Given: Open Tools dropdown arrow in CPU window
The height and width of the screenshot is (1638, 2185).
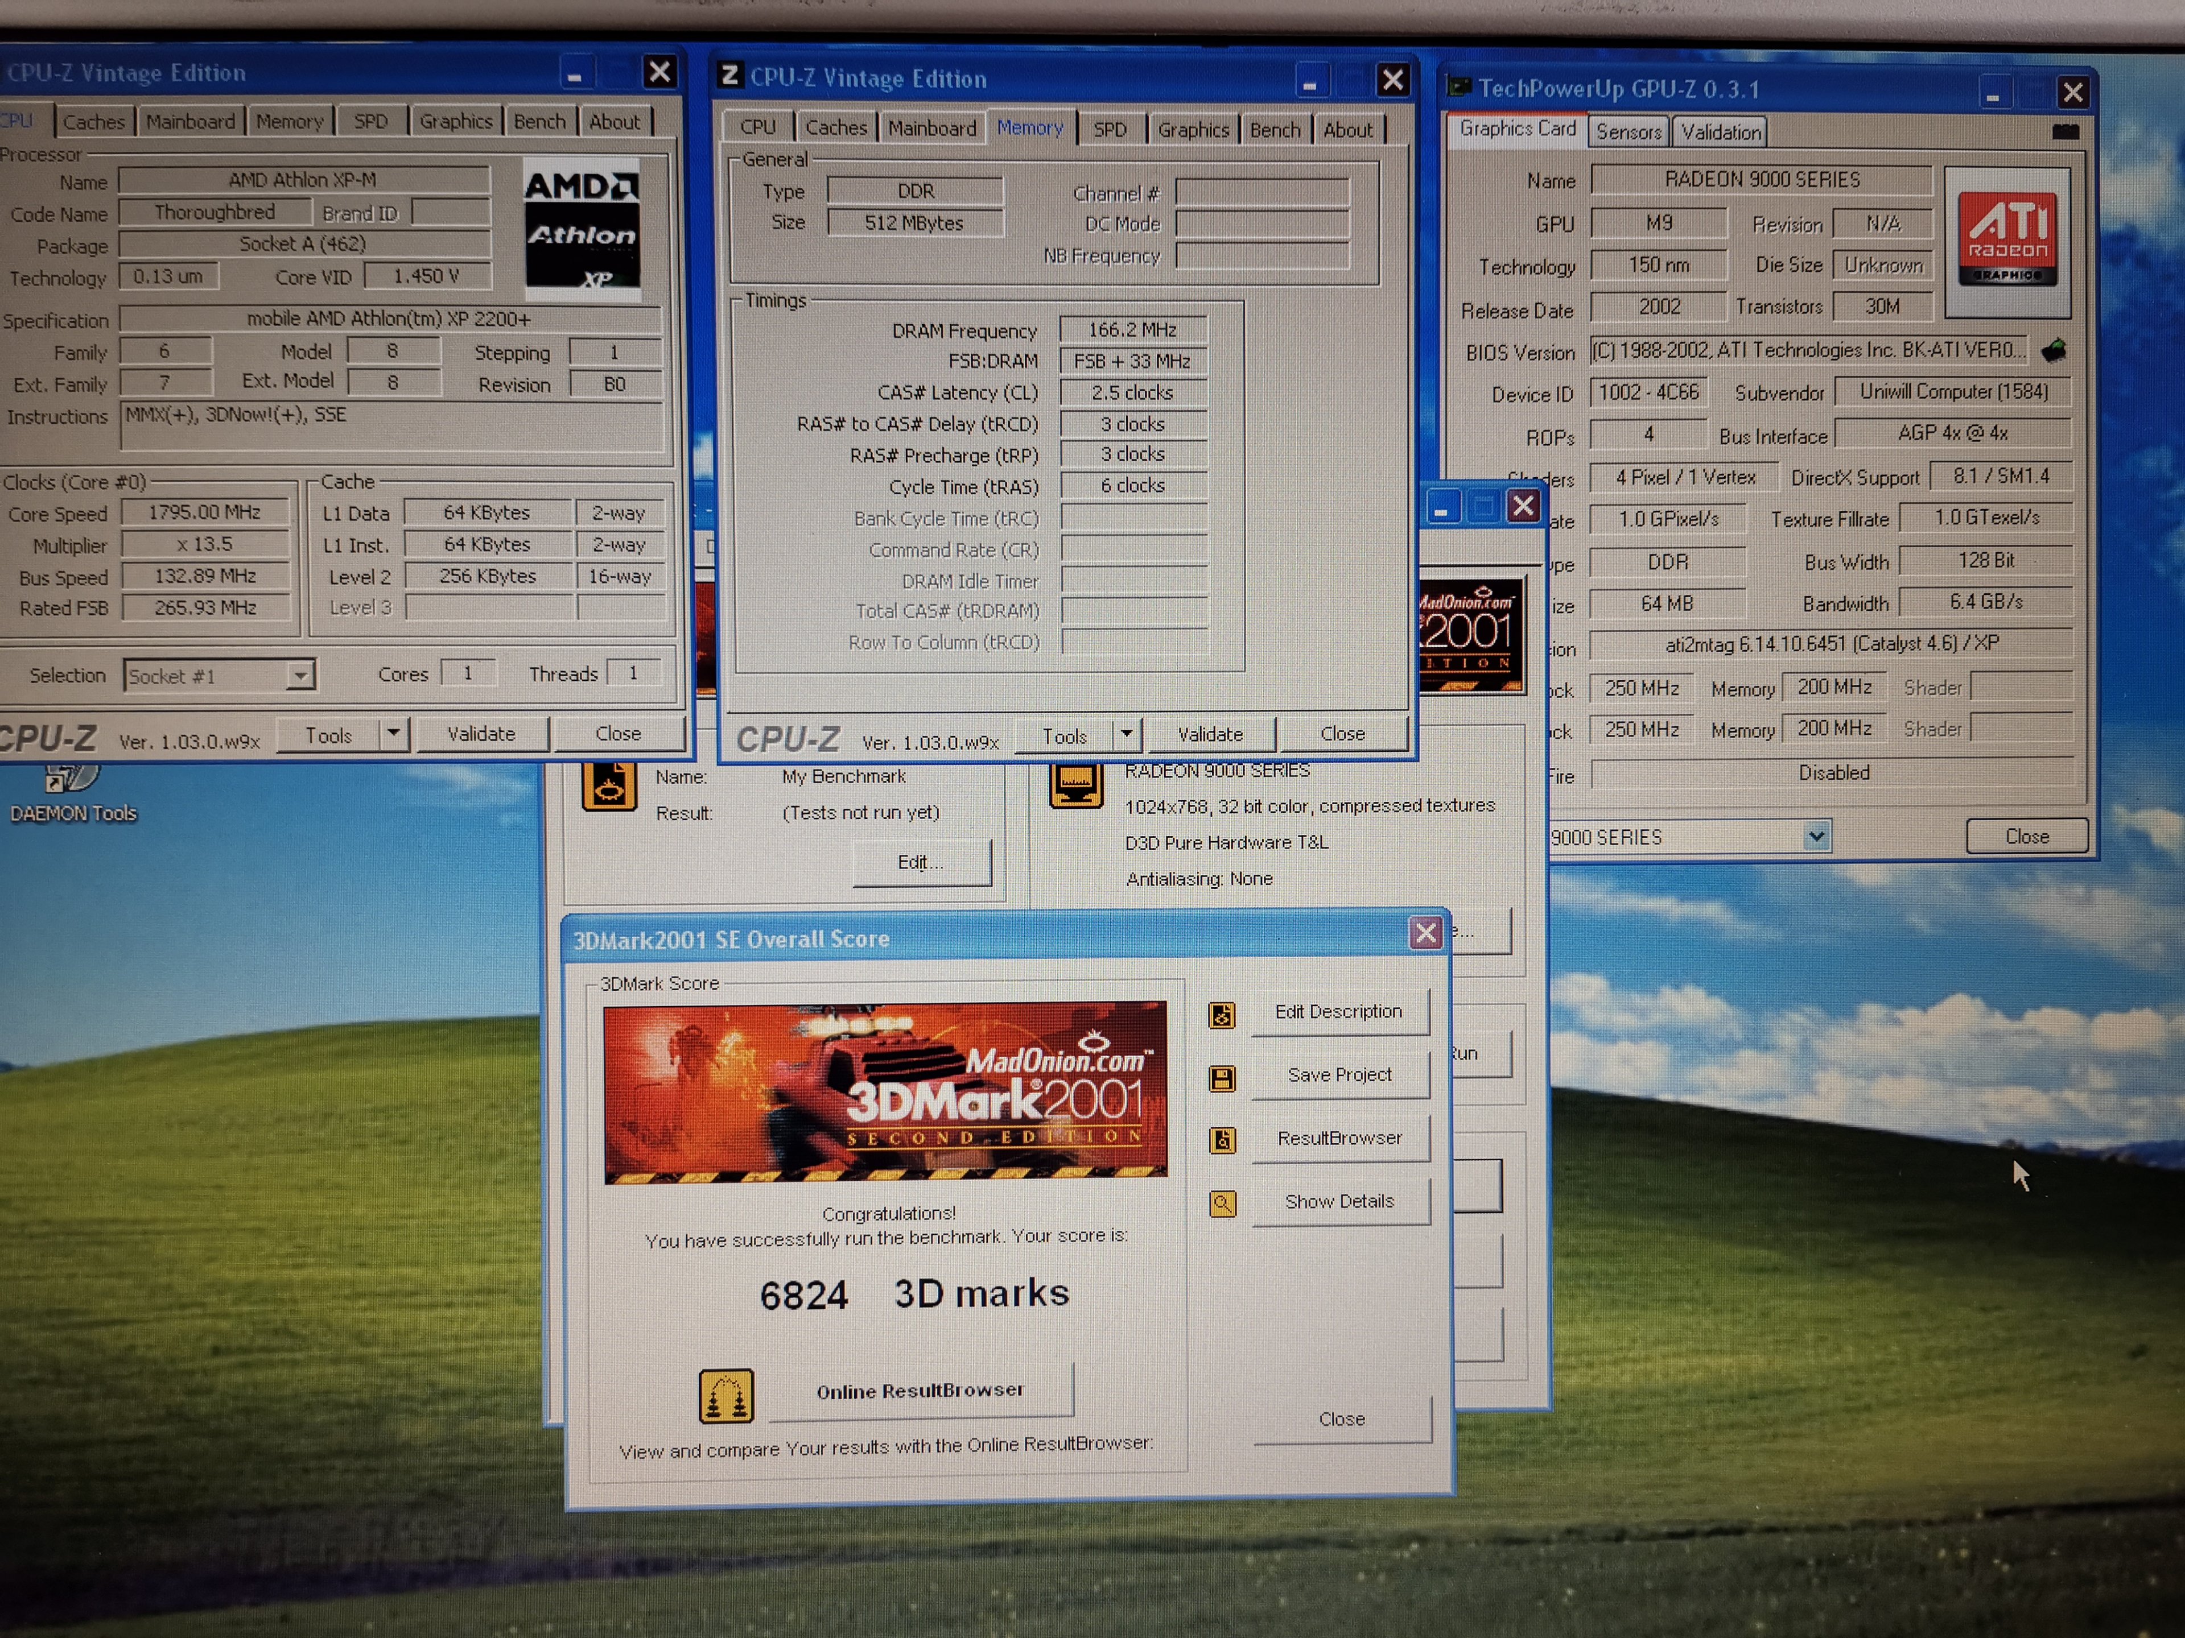Looking at the screenshot, I should tap(393, 734).
